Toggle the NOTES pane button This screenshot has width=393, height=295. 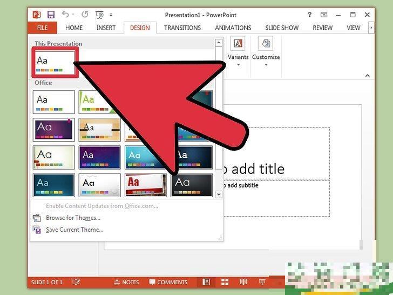click(x=126, y=282)
